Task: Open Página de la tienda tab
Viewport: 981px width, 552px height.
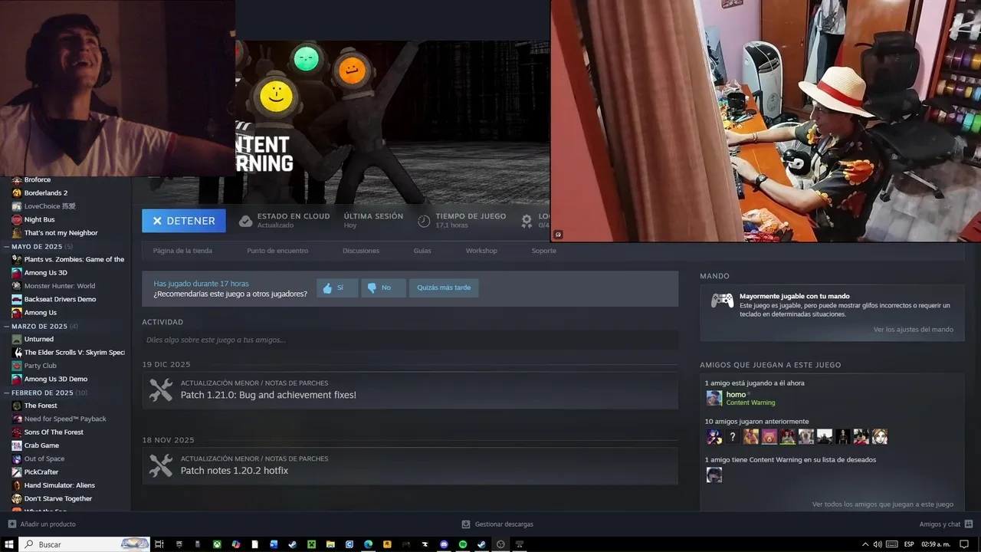Action: click(x=182, y=251)
